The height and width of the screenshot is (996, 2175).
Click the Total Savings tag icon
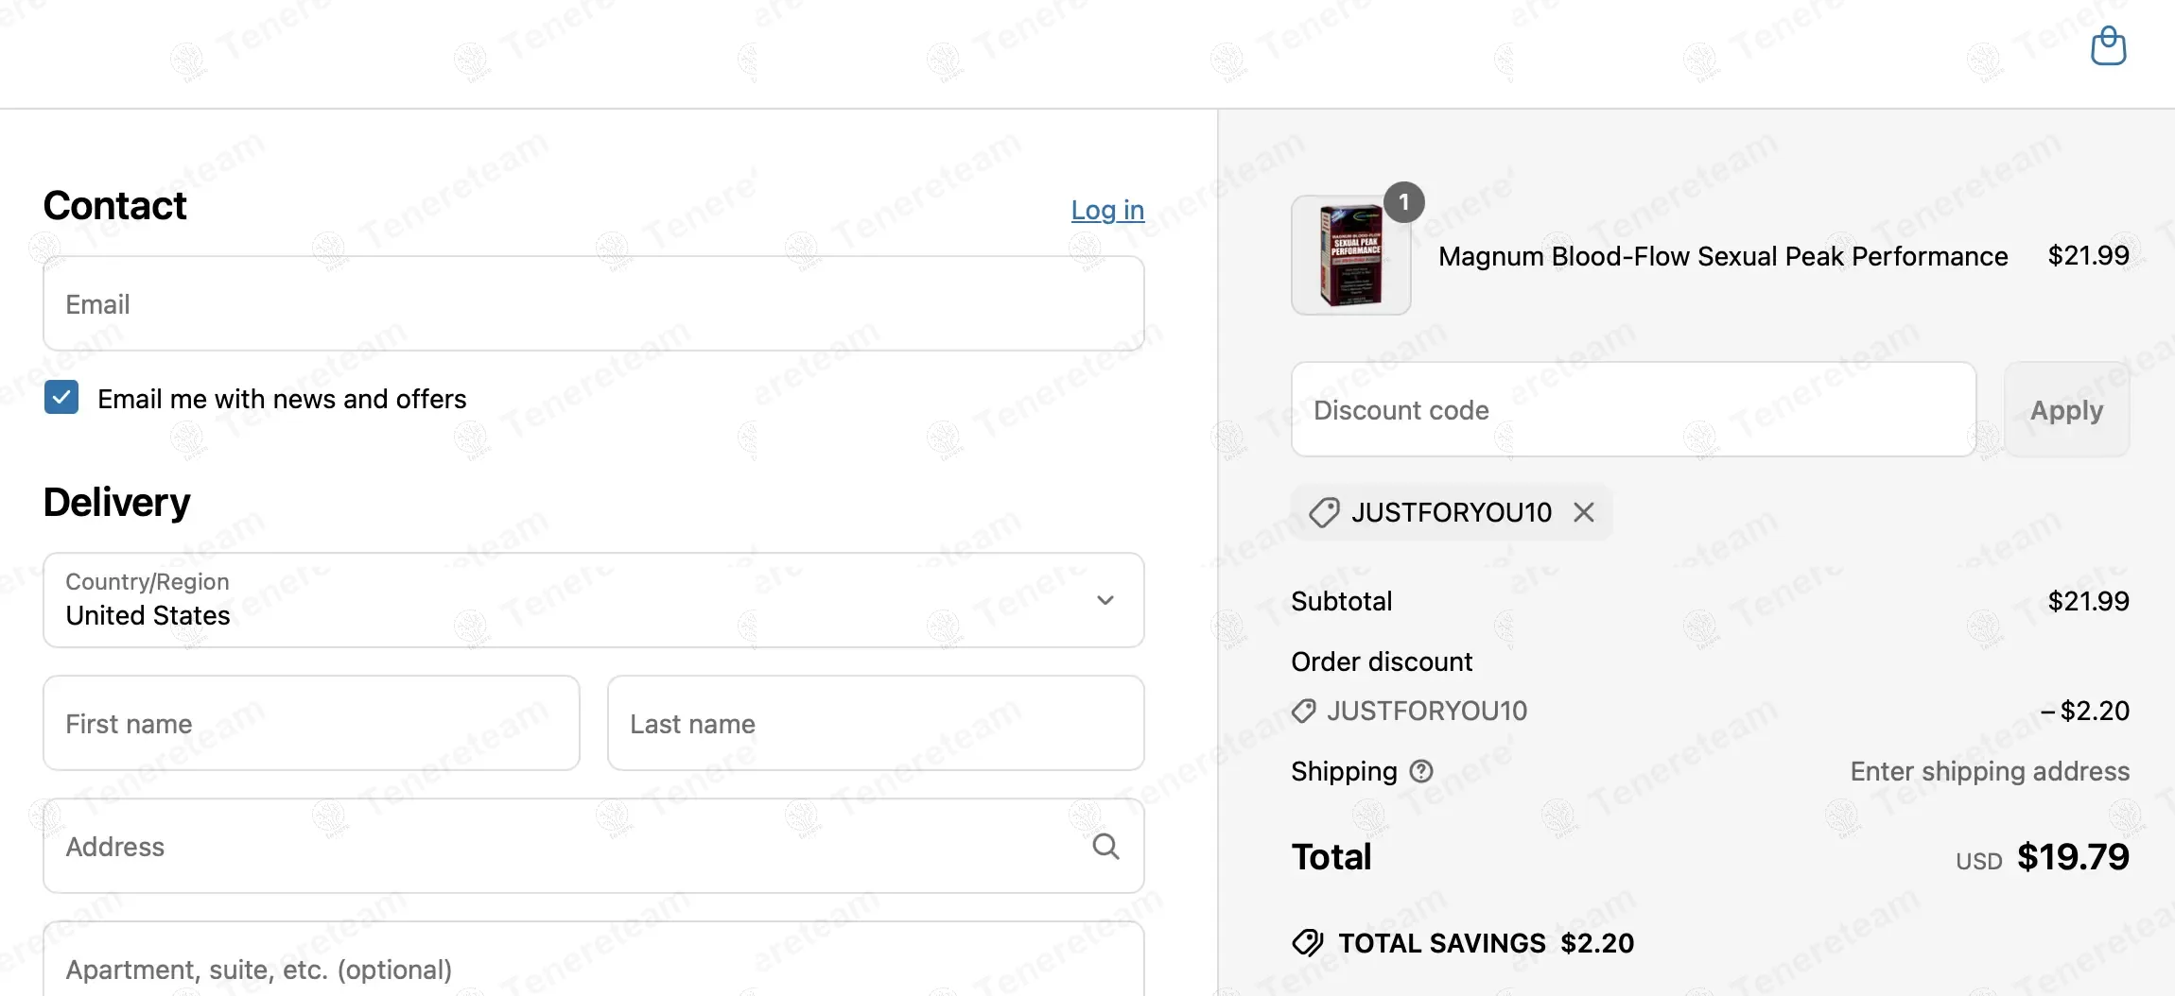pyautogui.click(x=1308, y=942)
